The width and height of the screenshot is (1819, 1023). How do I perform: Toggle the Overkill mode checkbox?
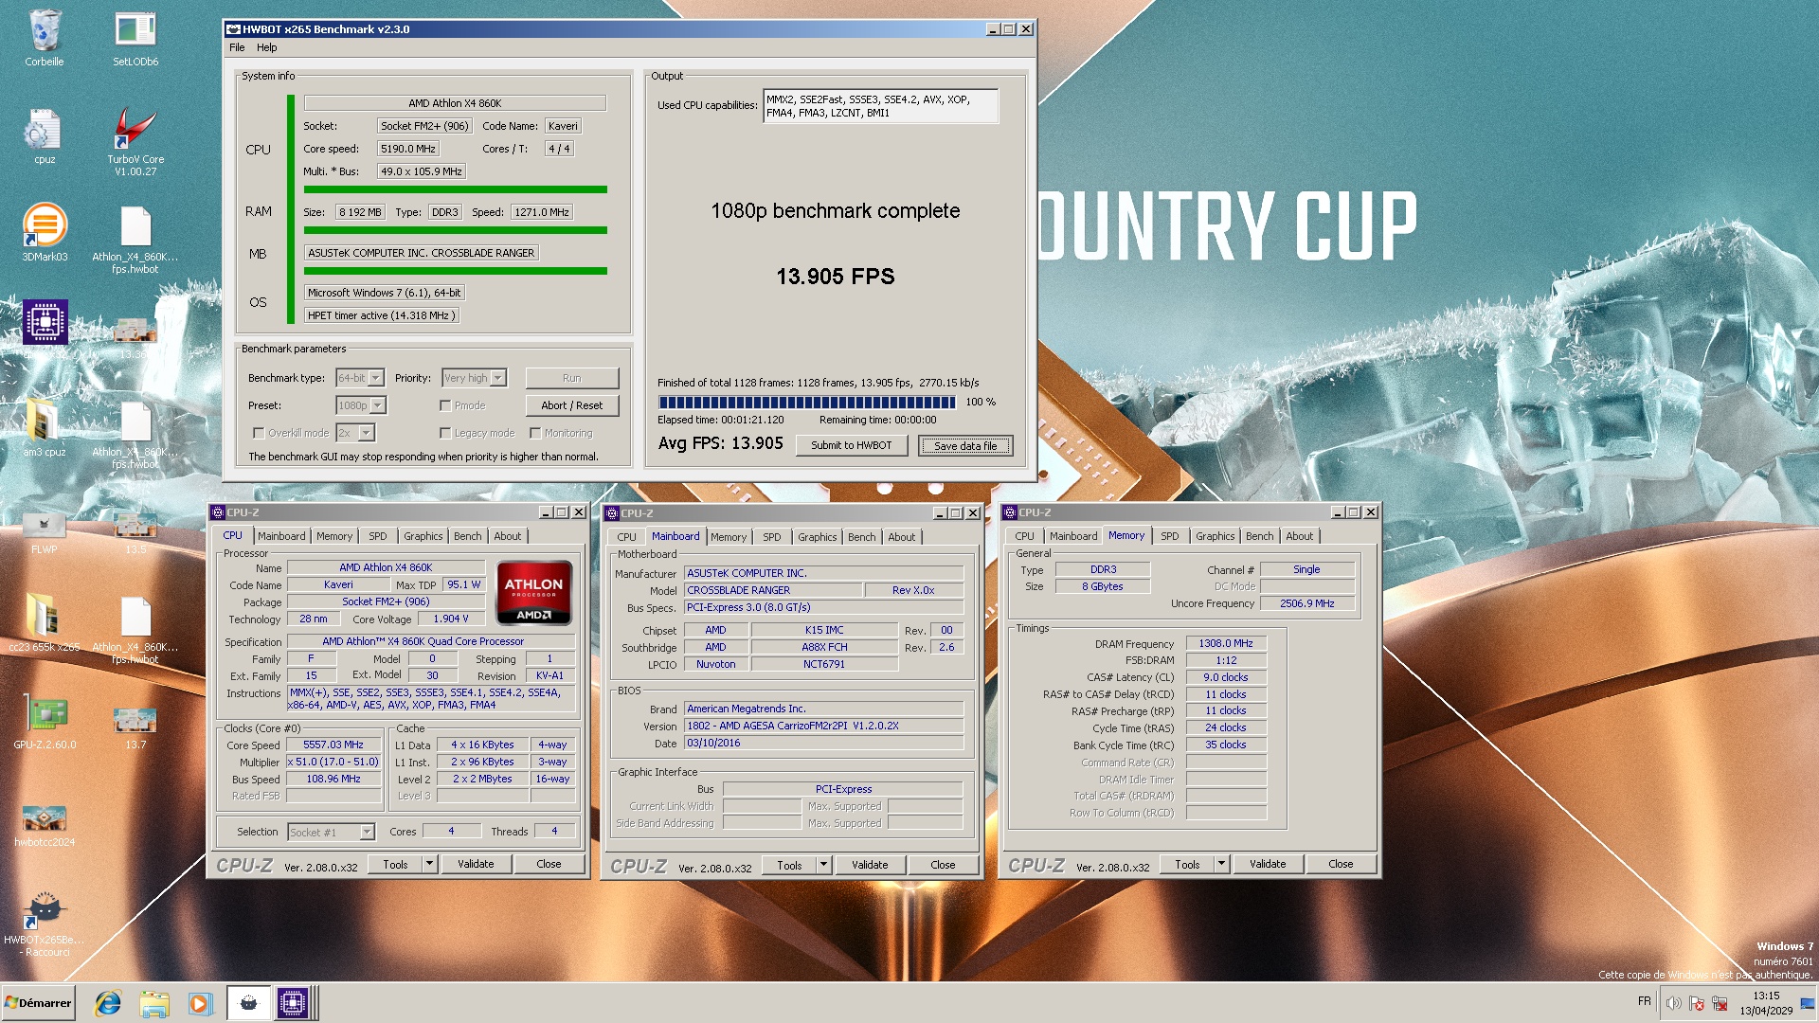(259, 433)
